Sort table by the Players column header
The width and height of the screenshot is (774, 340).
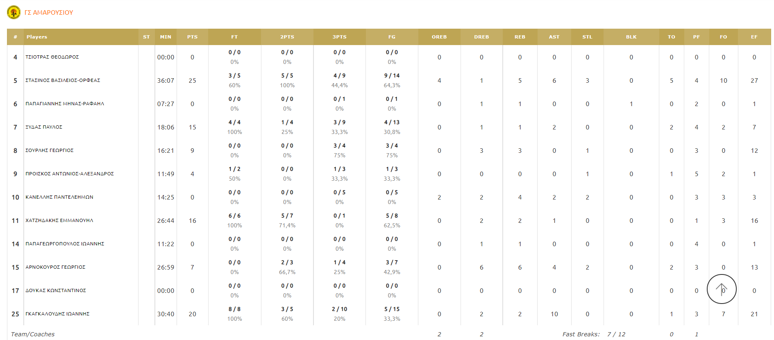pos(37,37)
